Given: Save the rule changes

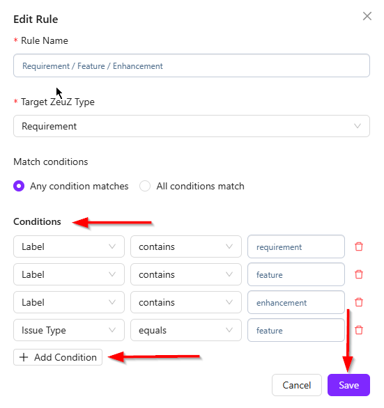Looking at the screenshot, I should pos(348,385).
